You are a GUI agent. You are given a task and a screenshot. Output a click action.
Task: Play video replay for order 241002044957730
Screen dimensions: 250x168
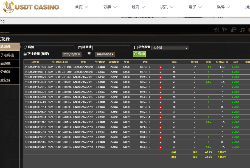point(161,67)
